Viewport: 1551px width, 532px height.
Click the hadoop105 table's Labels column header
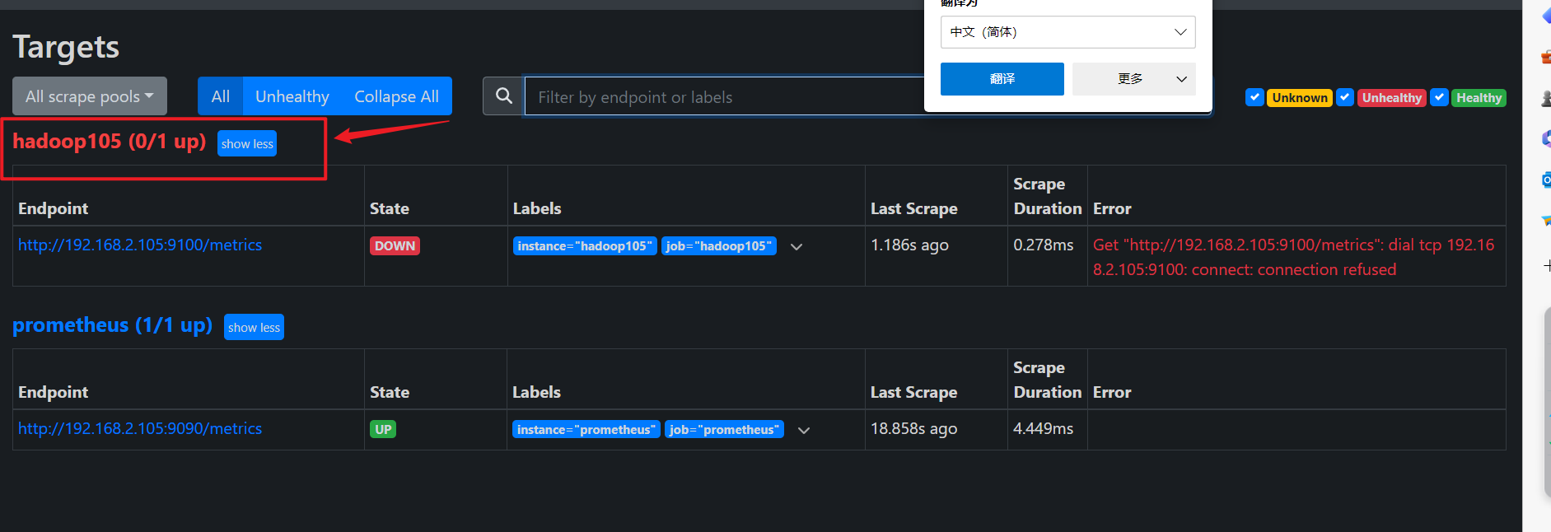pos(537,208)
